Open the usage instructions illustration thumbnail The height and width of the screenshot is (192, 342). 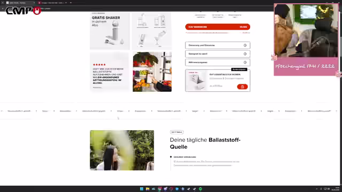(x=152, y=31)
